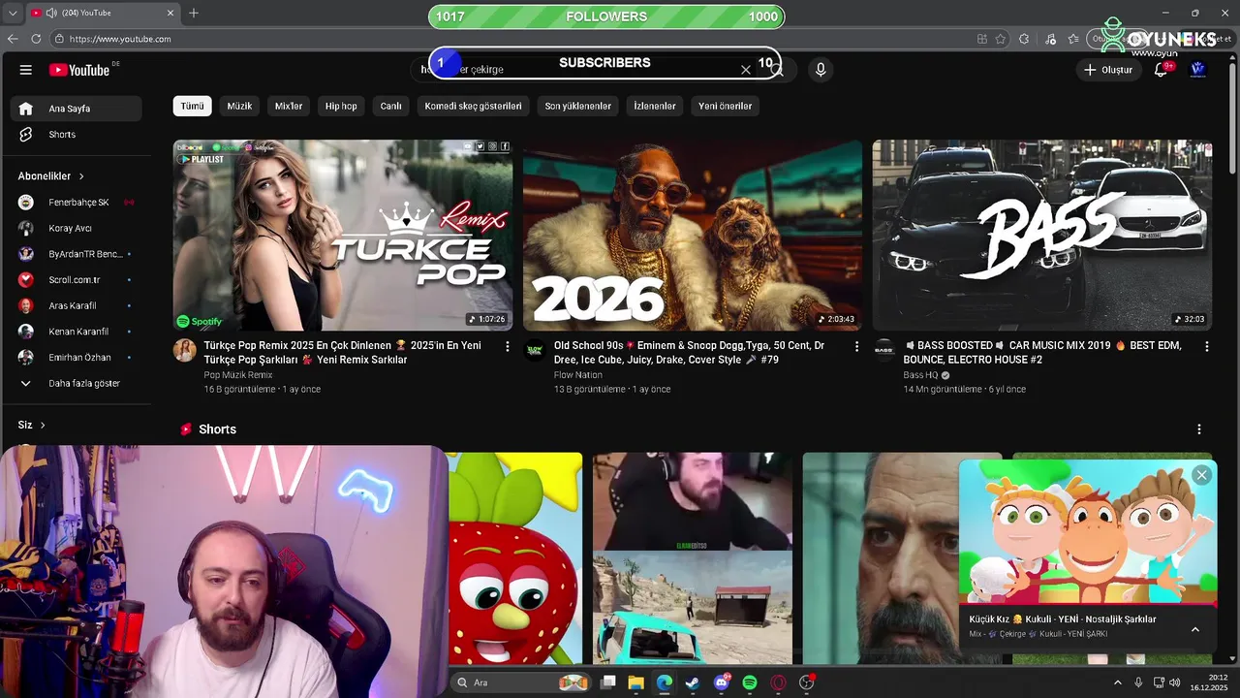Expand the Abonelikler section arrow
This screenshot has width=1240, height=698.
(x=81, y=176)
